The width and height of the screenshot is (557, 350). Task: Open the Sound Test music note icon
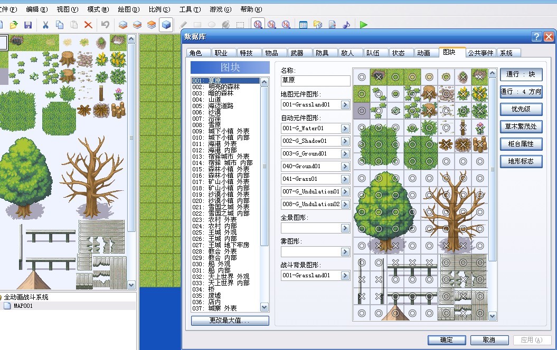tap(346, 25)
